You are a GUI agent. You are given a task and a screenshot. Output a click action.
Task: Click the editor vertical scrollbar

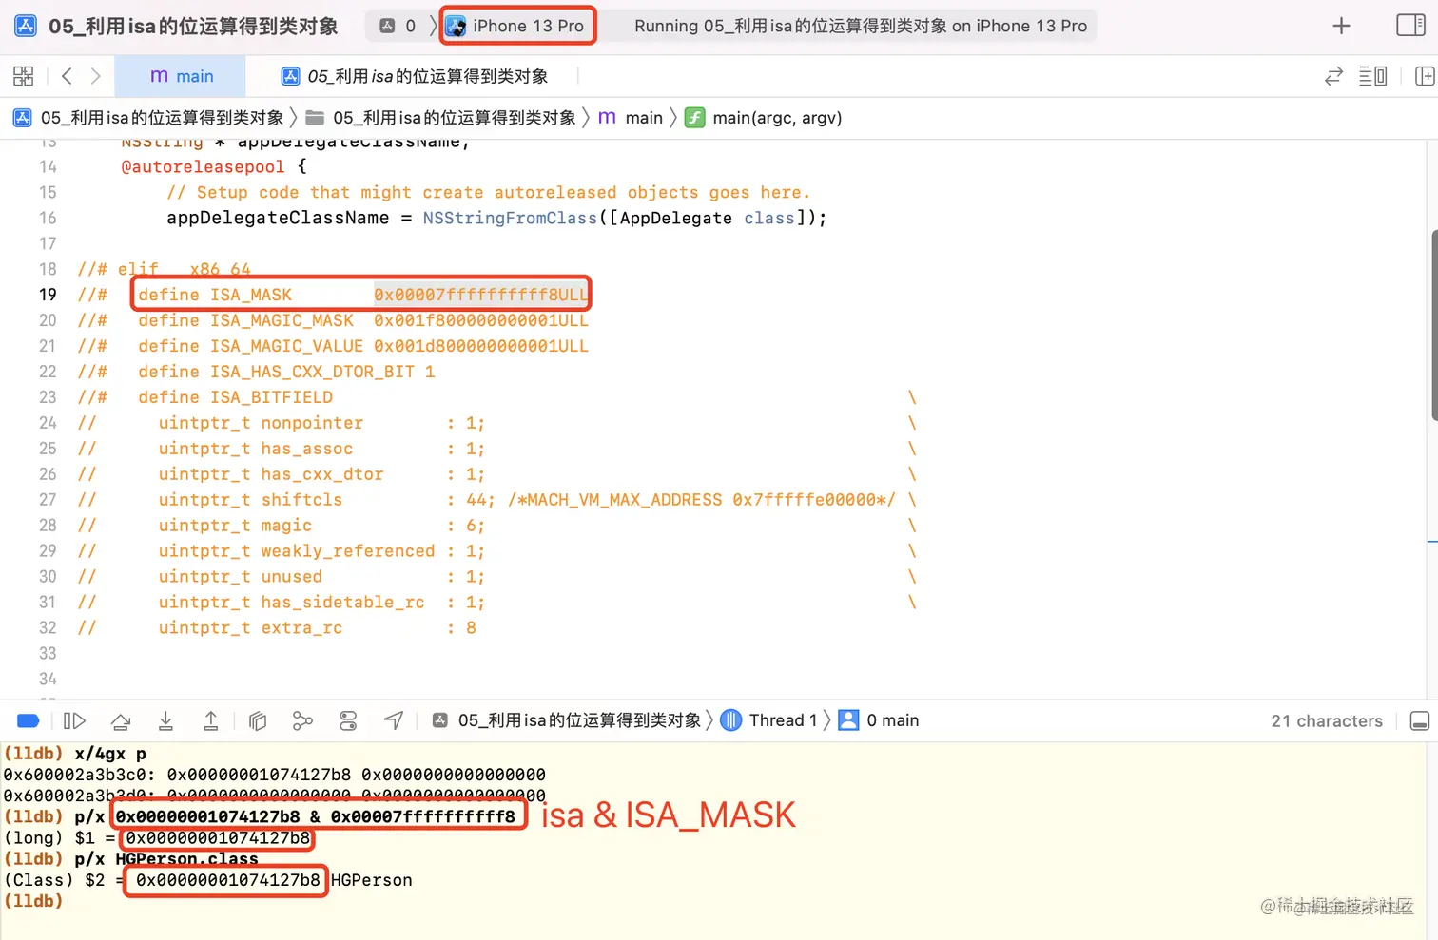click(1433, 325)
